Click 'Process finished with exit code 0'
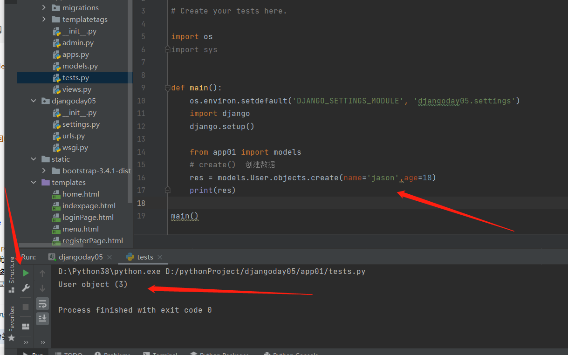The height and width of the screenshot is (355, 568). [135, 310]
